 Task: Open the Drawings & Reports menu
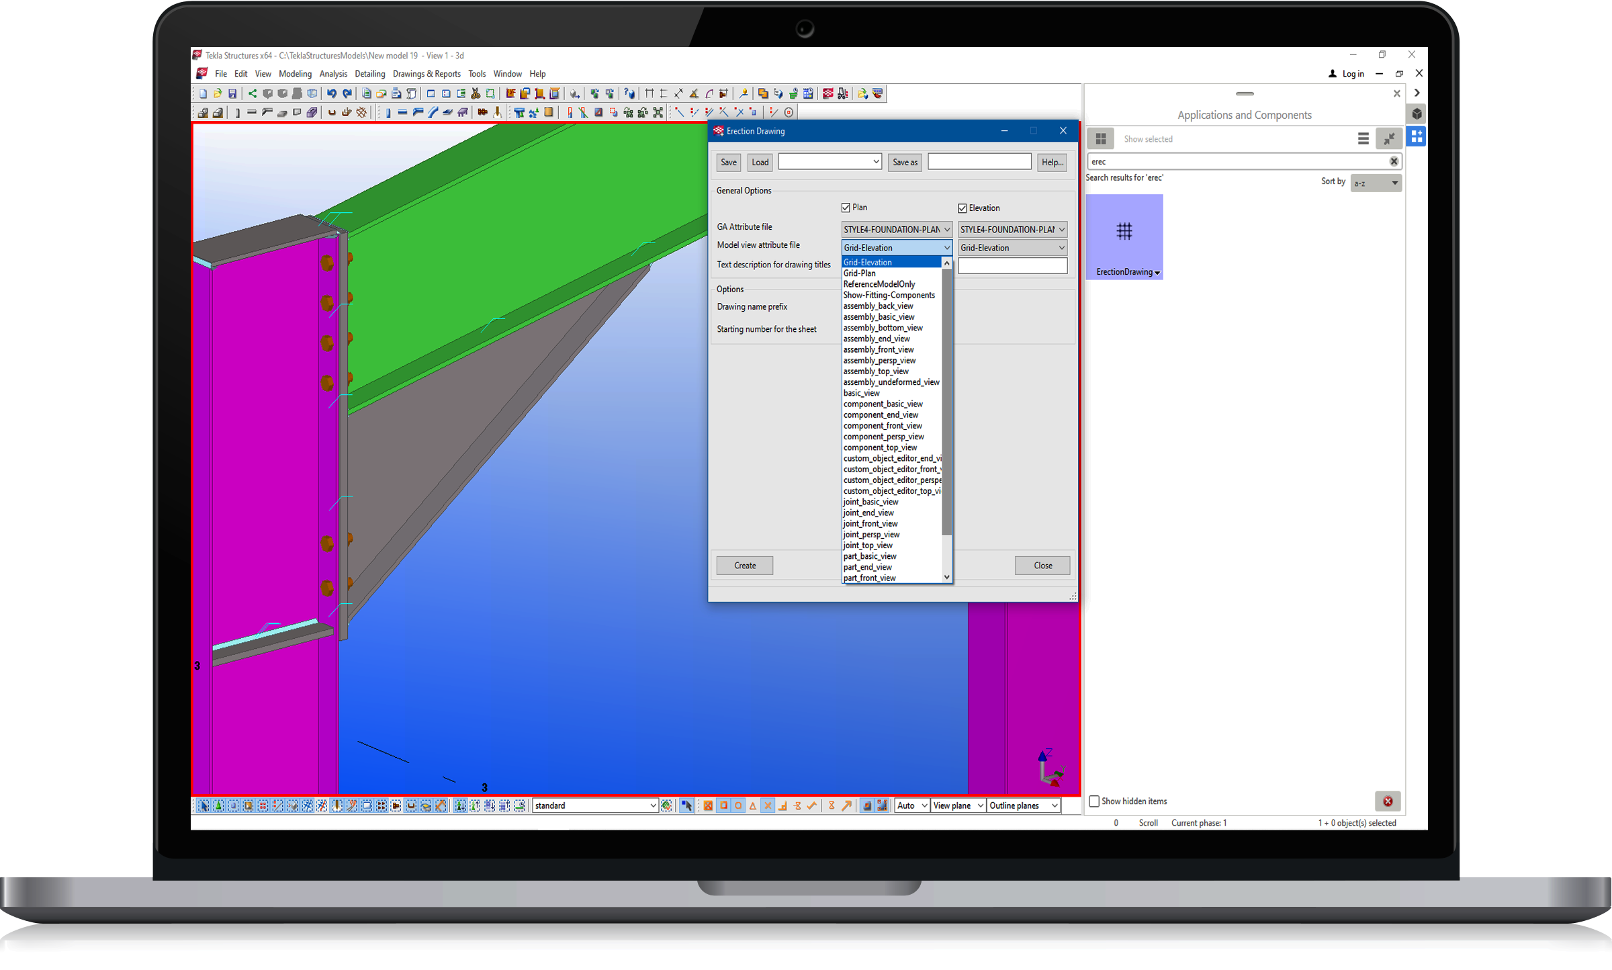(427, 75)
